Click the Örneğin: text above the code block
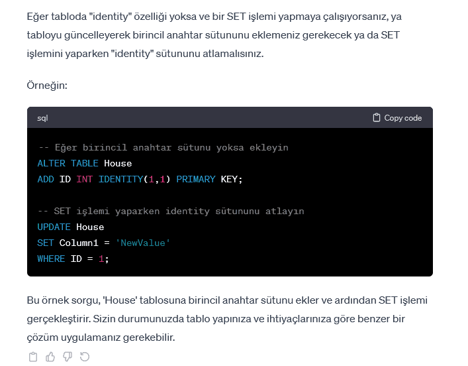The width and height of the screenshot is (468, 366). (48, 86)
